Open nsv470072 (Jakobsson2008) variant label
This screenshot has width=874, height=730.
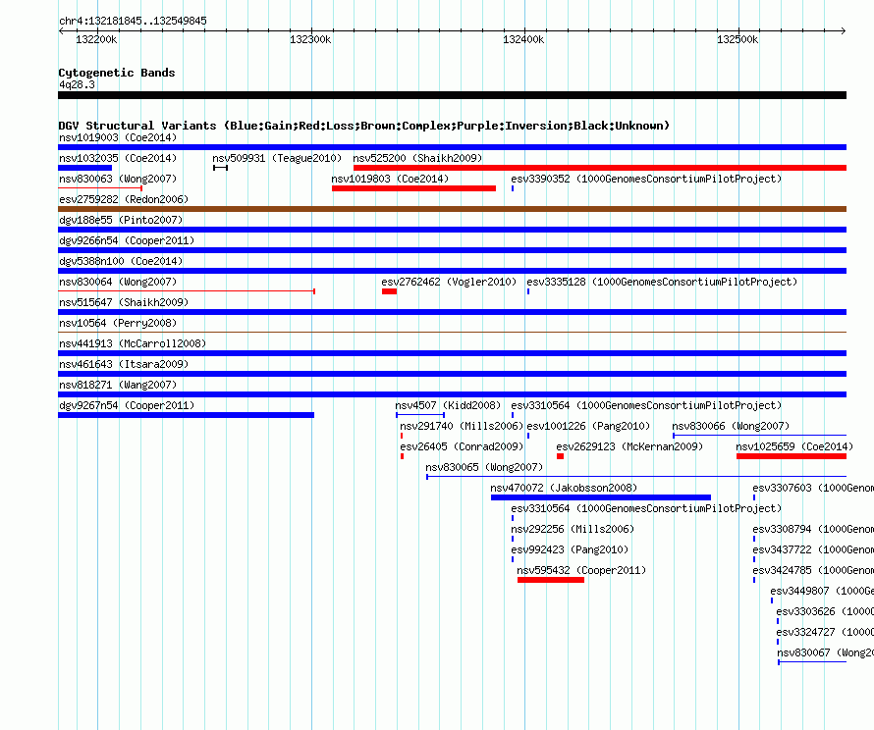click(564, 488)
